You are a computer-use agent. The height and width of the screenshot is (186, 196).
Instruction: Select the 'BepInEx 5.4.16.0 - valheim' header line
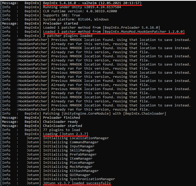tap(92, 3)
